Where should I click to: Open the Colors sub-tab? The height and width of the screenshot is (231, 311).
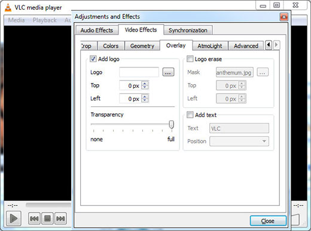[111, 46]
